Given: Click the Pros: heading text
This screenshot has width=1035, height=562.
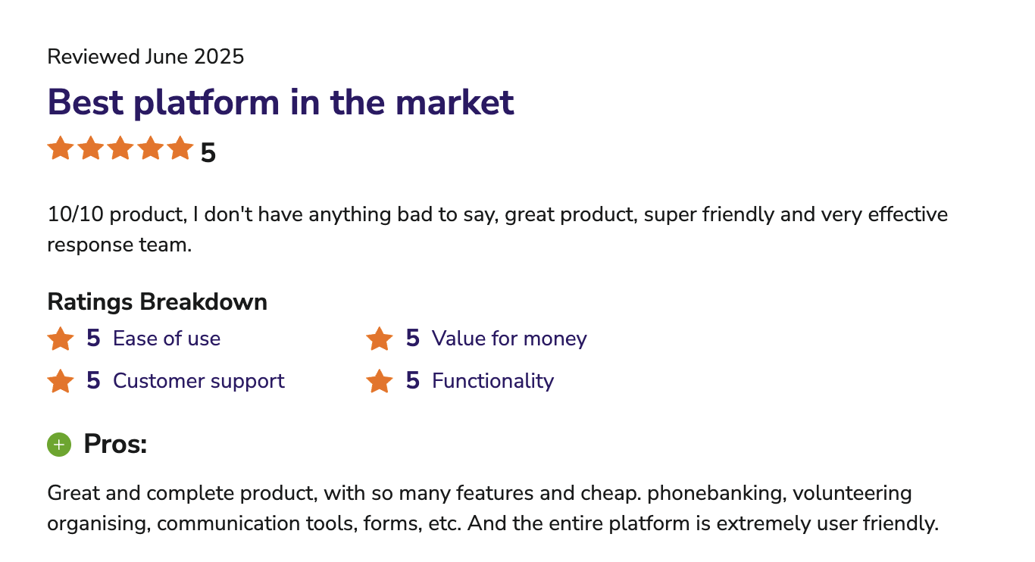Looking at the screenshot, I should point(115,445).
